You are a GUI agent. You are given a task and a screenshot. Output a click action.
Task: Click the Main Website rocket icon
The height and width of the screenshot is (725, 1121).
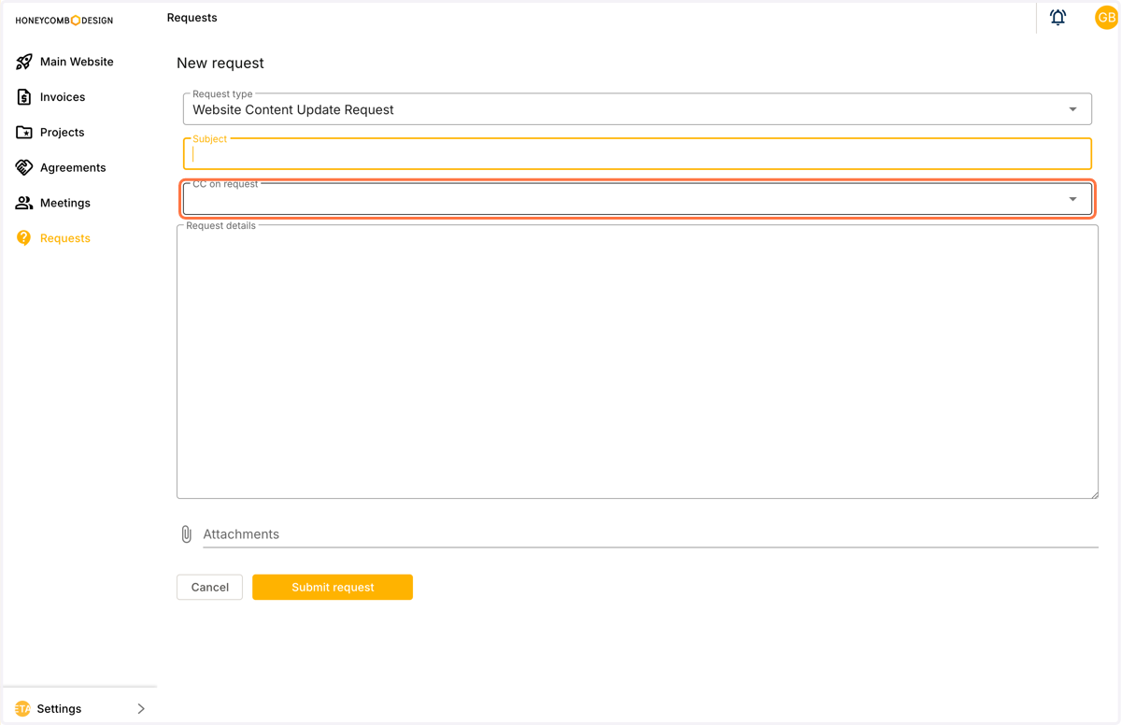pos(24,62)
